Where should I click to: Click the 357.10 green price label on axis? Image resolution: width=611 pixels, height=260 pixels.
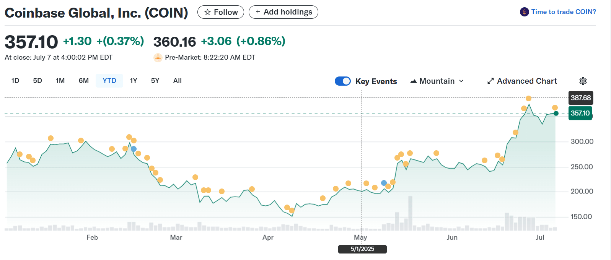[580, 113]
